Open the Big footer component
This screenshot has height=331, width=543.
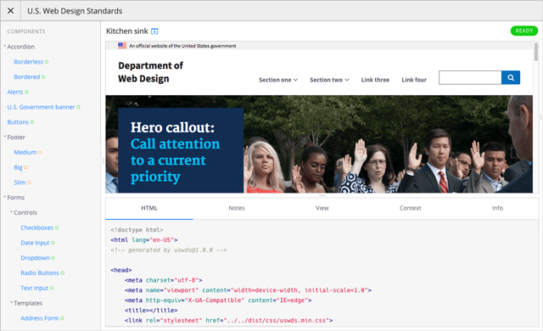19,167
